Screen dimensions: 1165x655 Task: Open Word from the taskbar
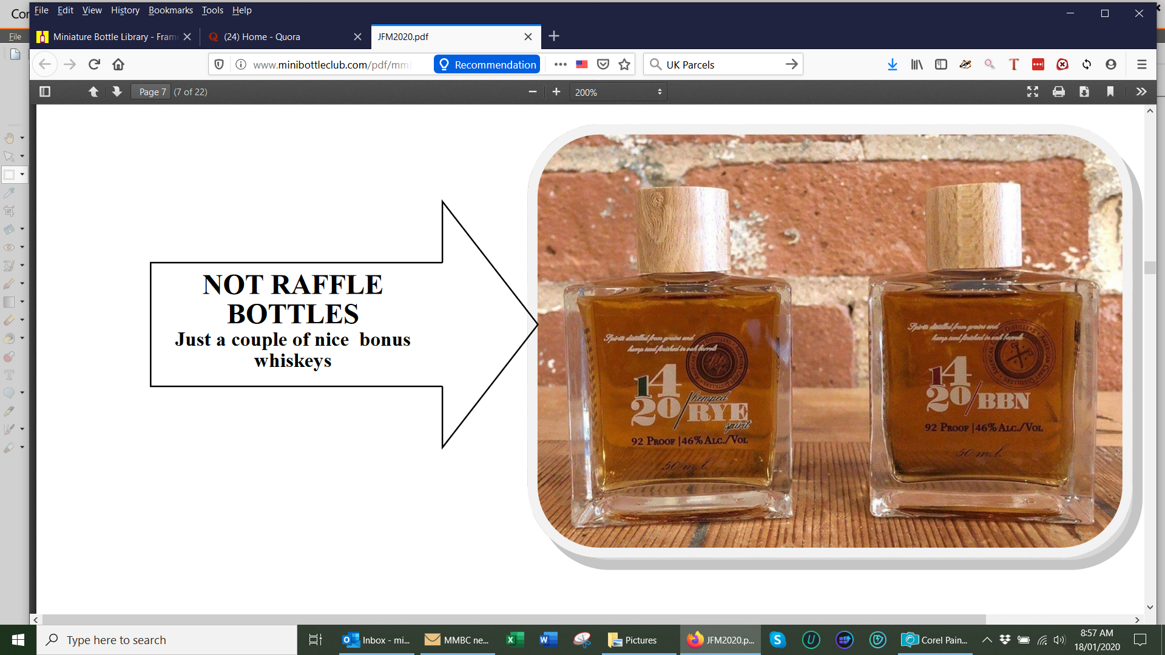(x=548, y=640)
